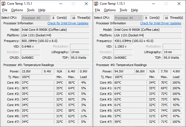Expand Processor #0 dropdown in left window

click(x=36, y=18)
